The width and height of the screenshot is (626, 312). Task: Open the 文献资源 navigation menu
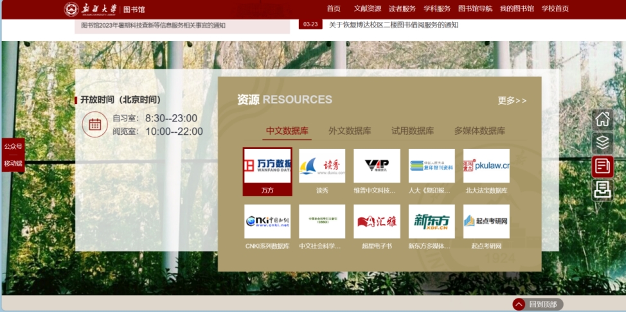coord(367,9)
